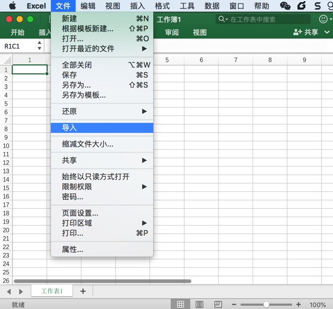
Task: Select 缩减文件大小... menu item
Action: pyautogui.click(x=102, y=144)
